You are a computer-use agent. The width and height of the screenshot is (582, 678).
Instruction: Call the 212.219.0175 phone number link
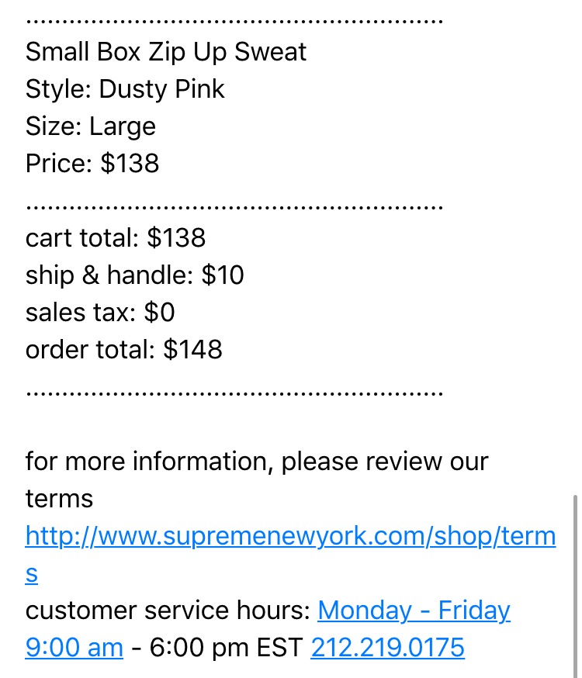[x=387, y=648]
